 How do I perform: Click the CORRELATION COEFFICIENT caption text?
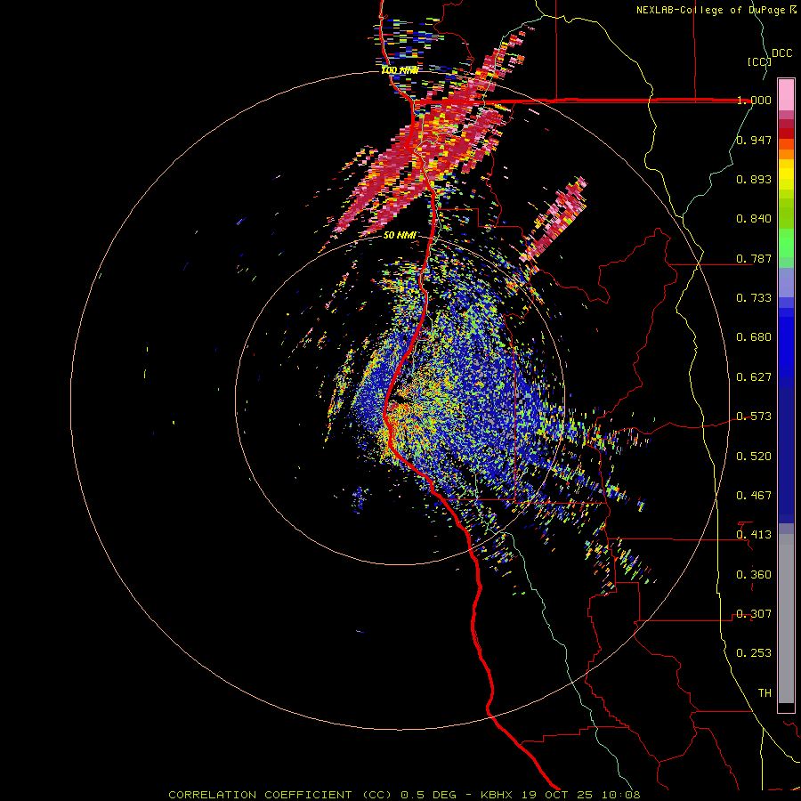click(260, 795)
